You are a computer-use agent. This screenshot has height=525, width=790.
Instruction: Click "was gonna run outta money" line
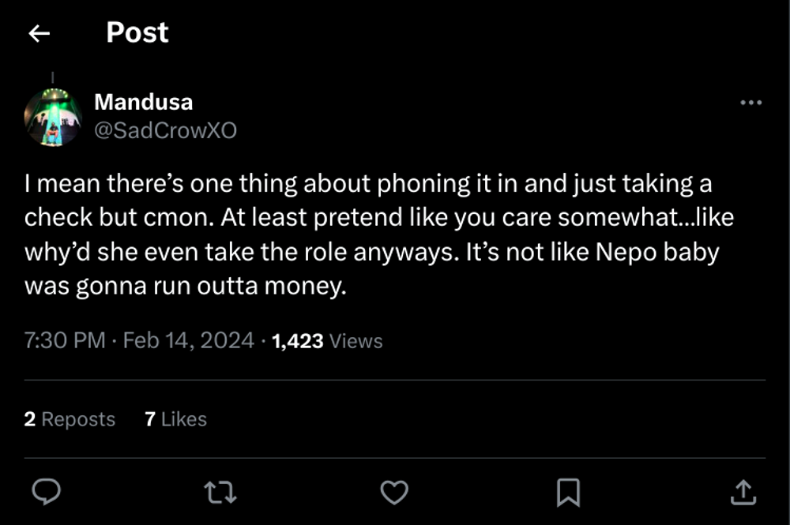(186, 286)
